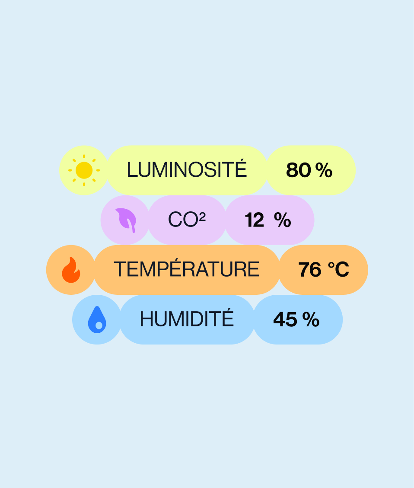Screen dimensions: 414x488
Task: Click the yellow sun icon
Action: 84,170
